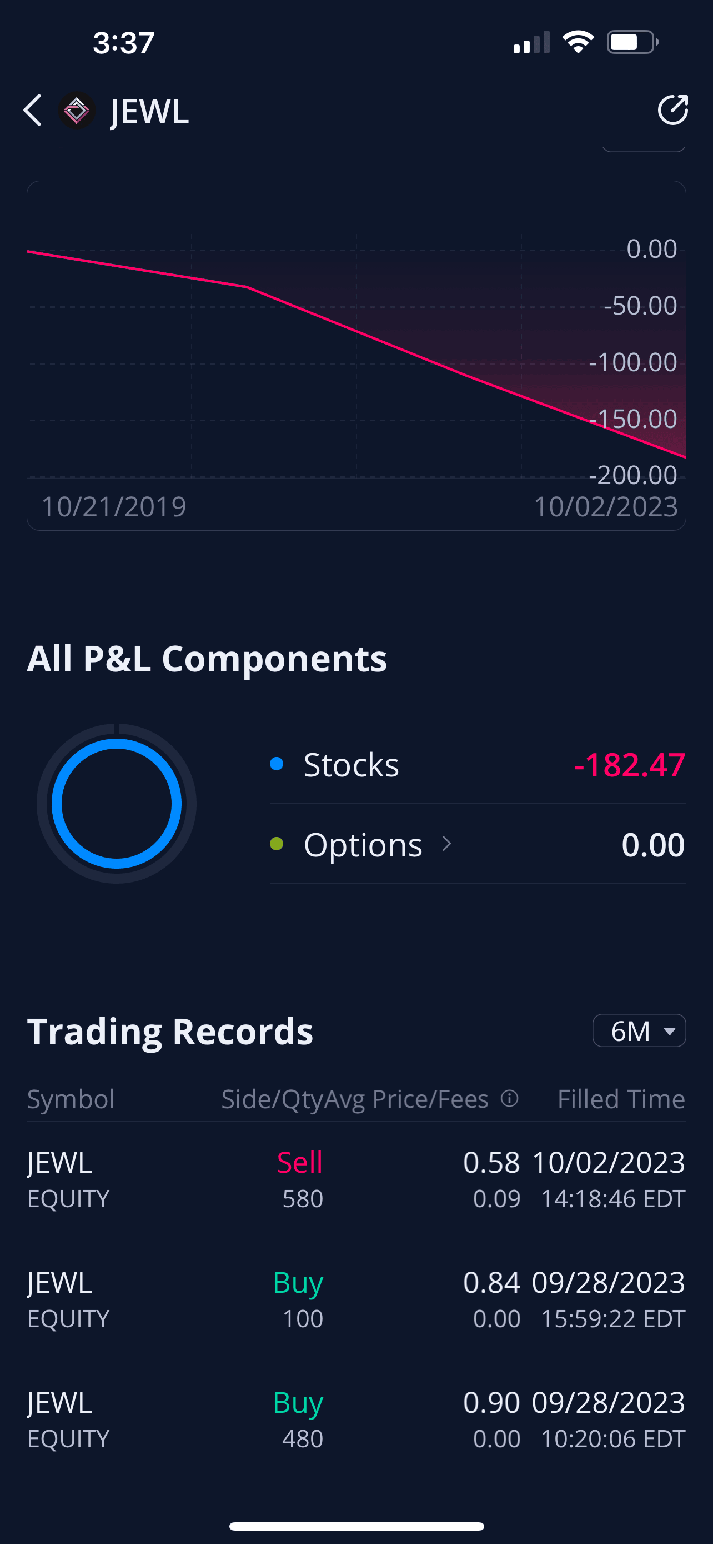Select the Stocks P&L row
Image resolution: width=713 pixels, height=1544 pixels.
[x=477, y=764]
